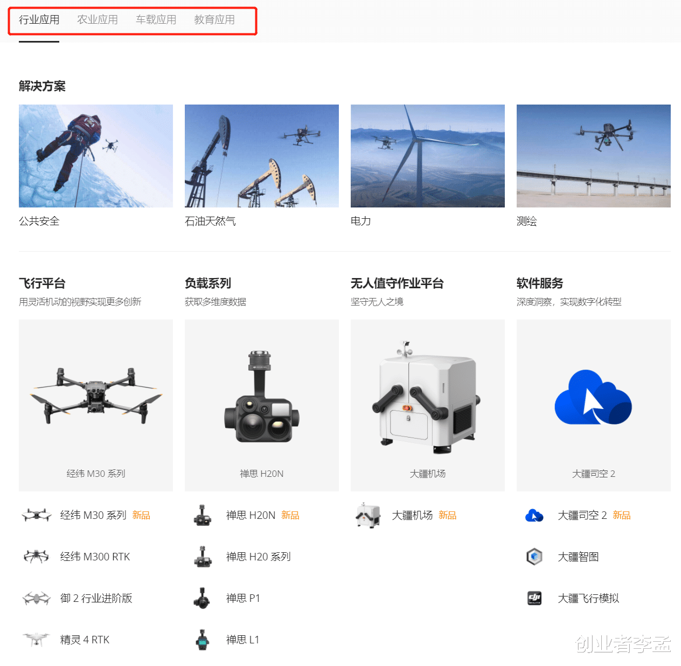This screenshot has width=681, height=666.
Task: Click the 用灵活机动的视野实现更多创新 subtitle
Action: (80, 302)
